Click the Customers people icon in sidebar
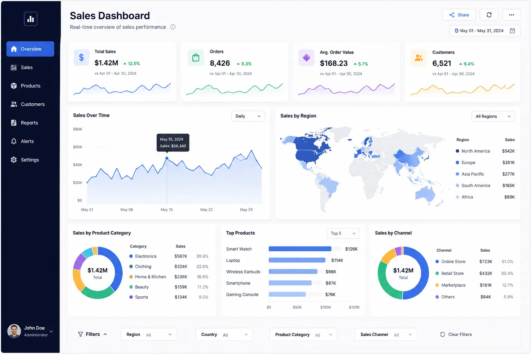The width and height of the screenshot is (531, 354). (14, 104)
